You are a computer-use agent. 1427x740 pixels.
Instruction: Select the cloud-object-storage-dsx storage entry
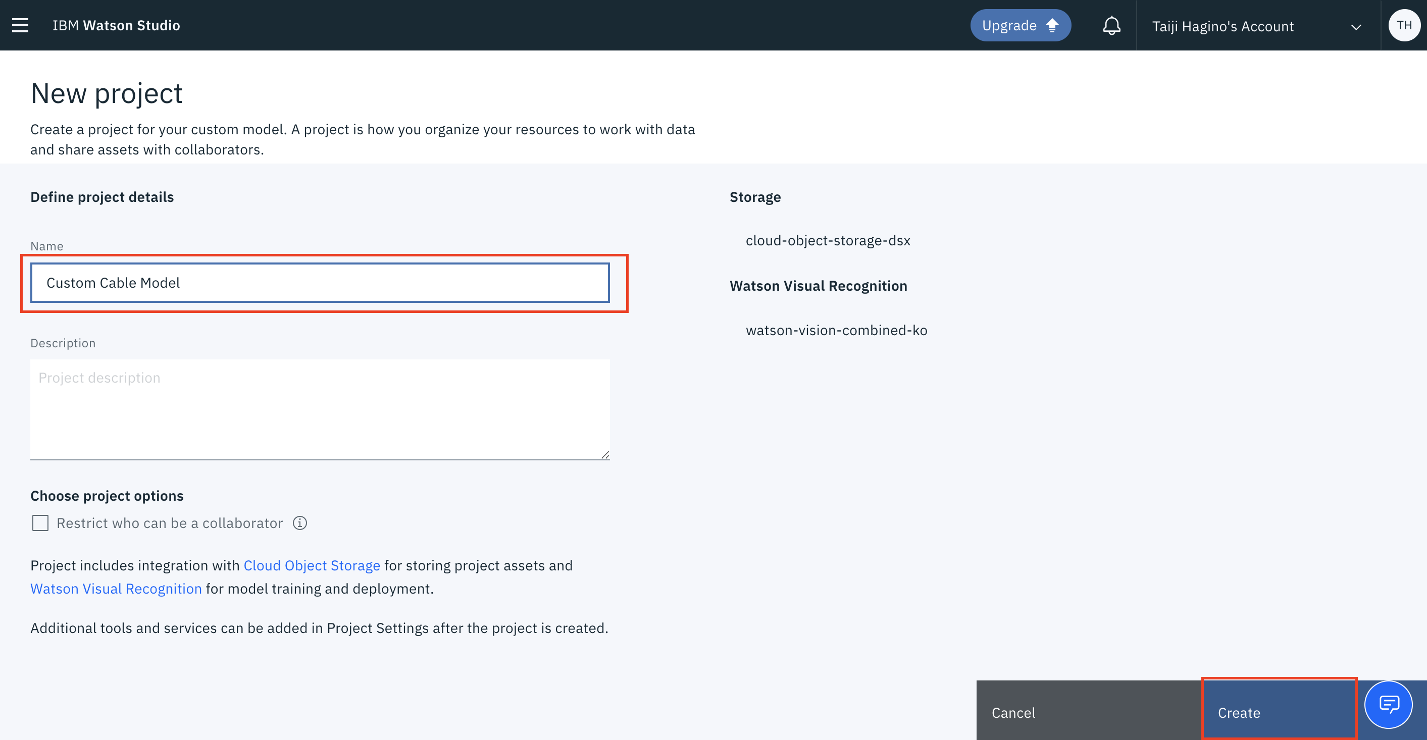[x=828, y=240]
